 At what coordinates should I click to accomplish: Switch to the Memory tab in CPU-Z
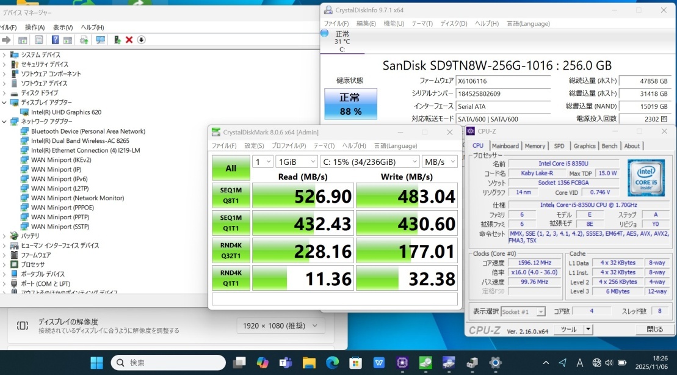coord(535,146)
